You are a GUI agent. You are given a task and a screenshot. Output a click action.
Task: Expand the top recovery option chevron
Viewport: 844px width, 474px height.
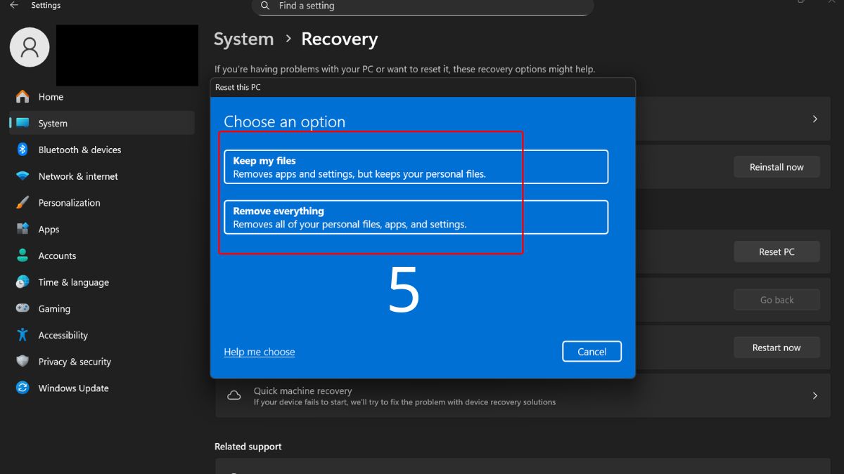tap(815, 119)
